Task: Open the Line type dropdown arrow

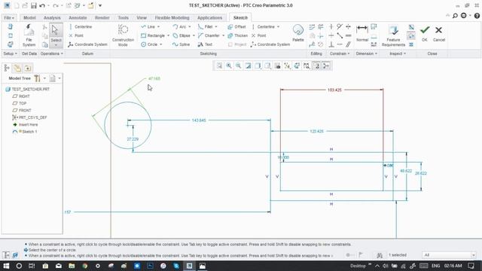Action: (159, 27)
